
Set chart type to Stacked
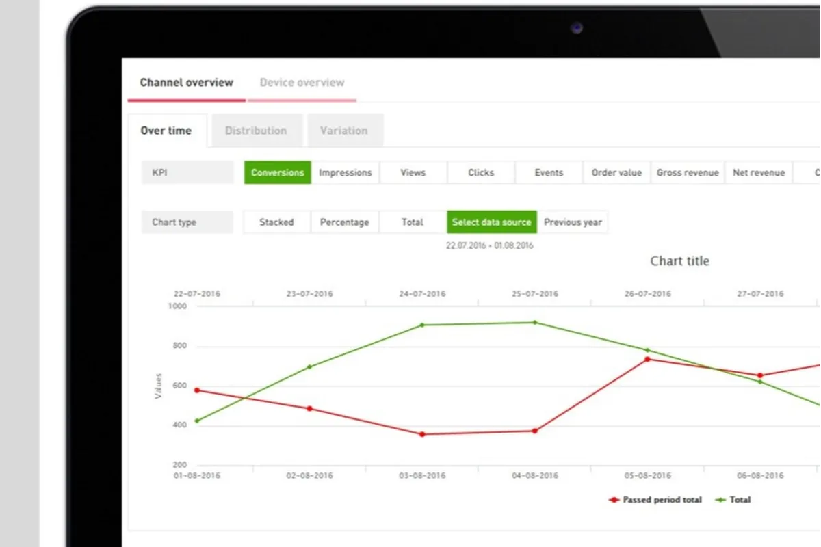[276, 222]
